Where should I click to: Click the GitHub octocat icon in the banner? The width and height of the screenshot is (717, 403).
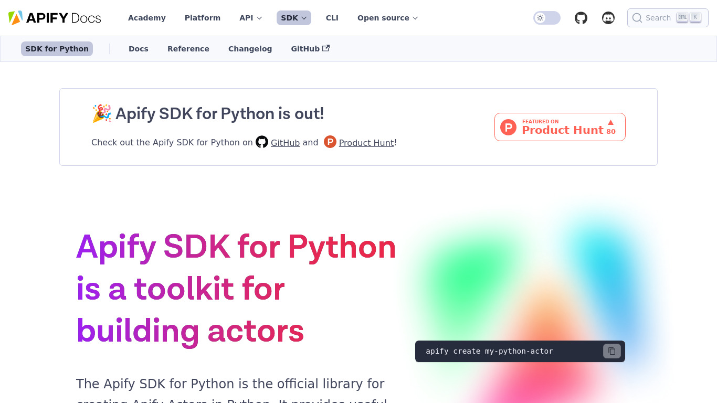(262, 142)
